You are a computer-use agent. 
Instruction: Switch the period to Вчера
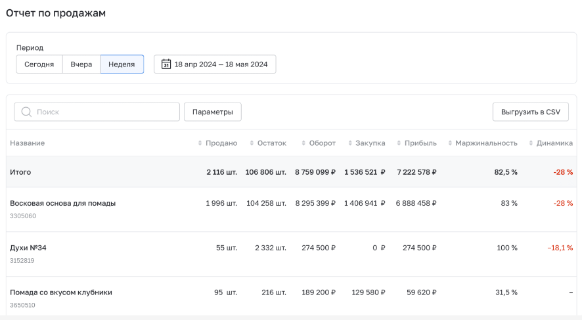coord(81,64)
